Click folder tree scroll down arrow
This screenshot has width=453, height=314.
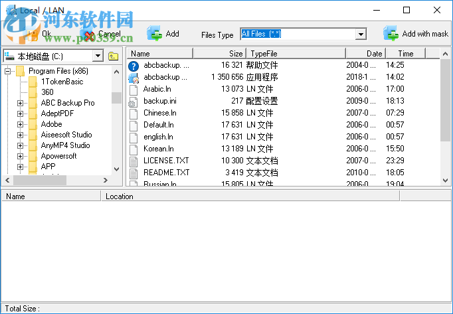pyautogui.click(x=116, y=169)
